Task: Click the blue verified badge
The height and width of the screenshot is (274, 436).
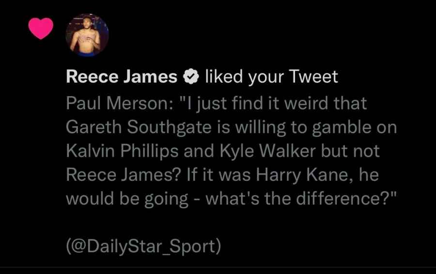Action: point(190,77)
